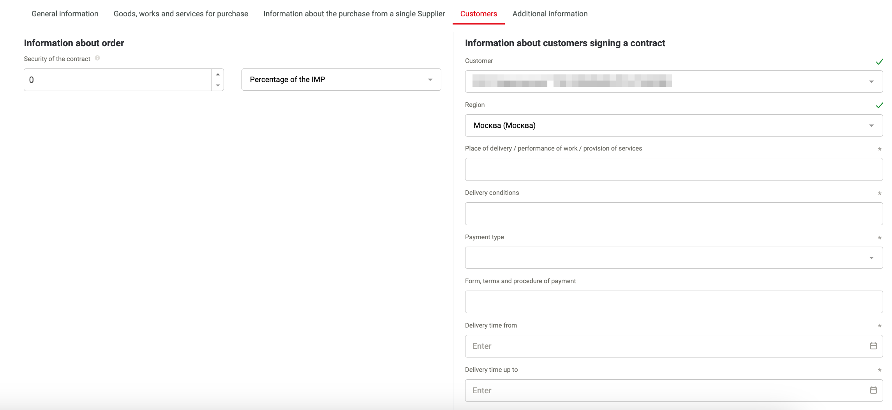The height and width of the screenshot is (410, 892).
Task: Switch to the General information tab
Action: tap(65, 14)
